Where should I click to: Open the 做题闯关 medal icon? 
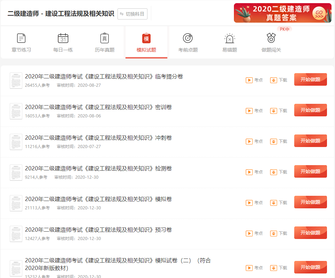[271, 38]
